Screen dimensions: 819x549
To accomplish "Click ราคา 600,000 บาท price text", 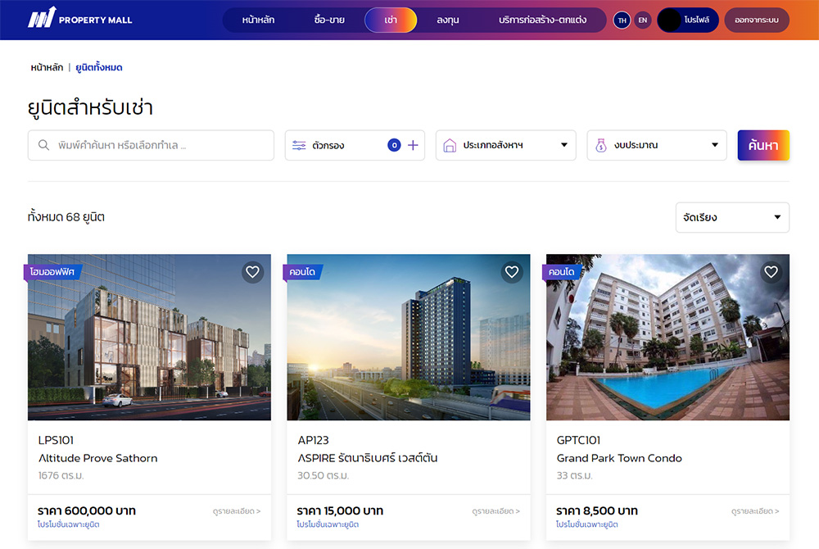I will click(87, 510).
